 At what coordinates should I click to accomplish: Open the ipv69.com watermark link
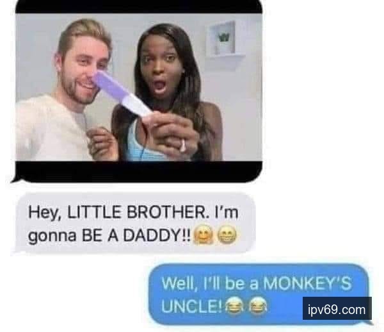tap(337, 308)
